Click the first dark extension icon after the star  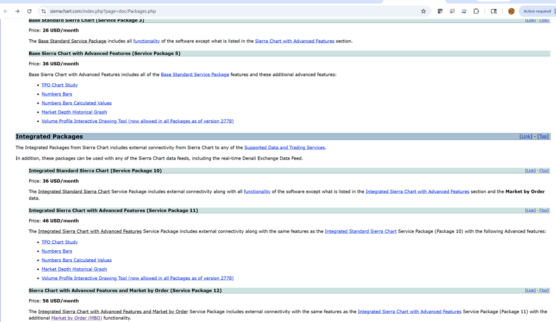[x=440, y=11]
